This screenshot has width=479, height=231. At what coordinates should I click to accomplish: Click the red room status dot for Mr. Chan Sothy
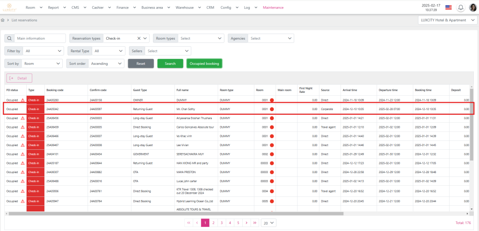271,109
